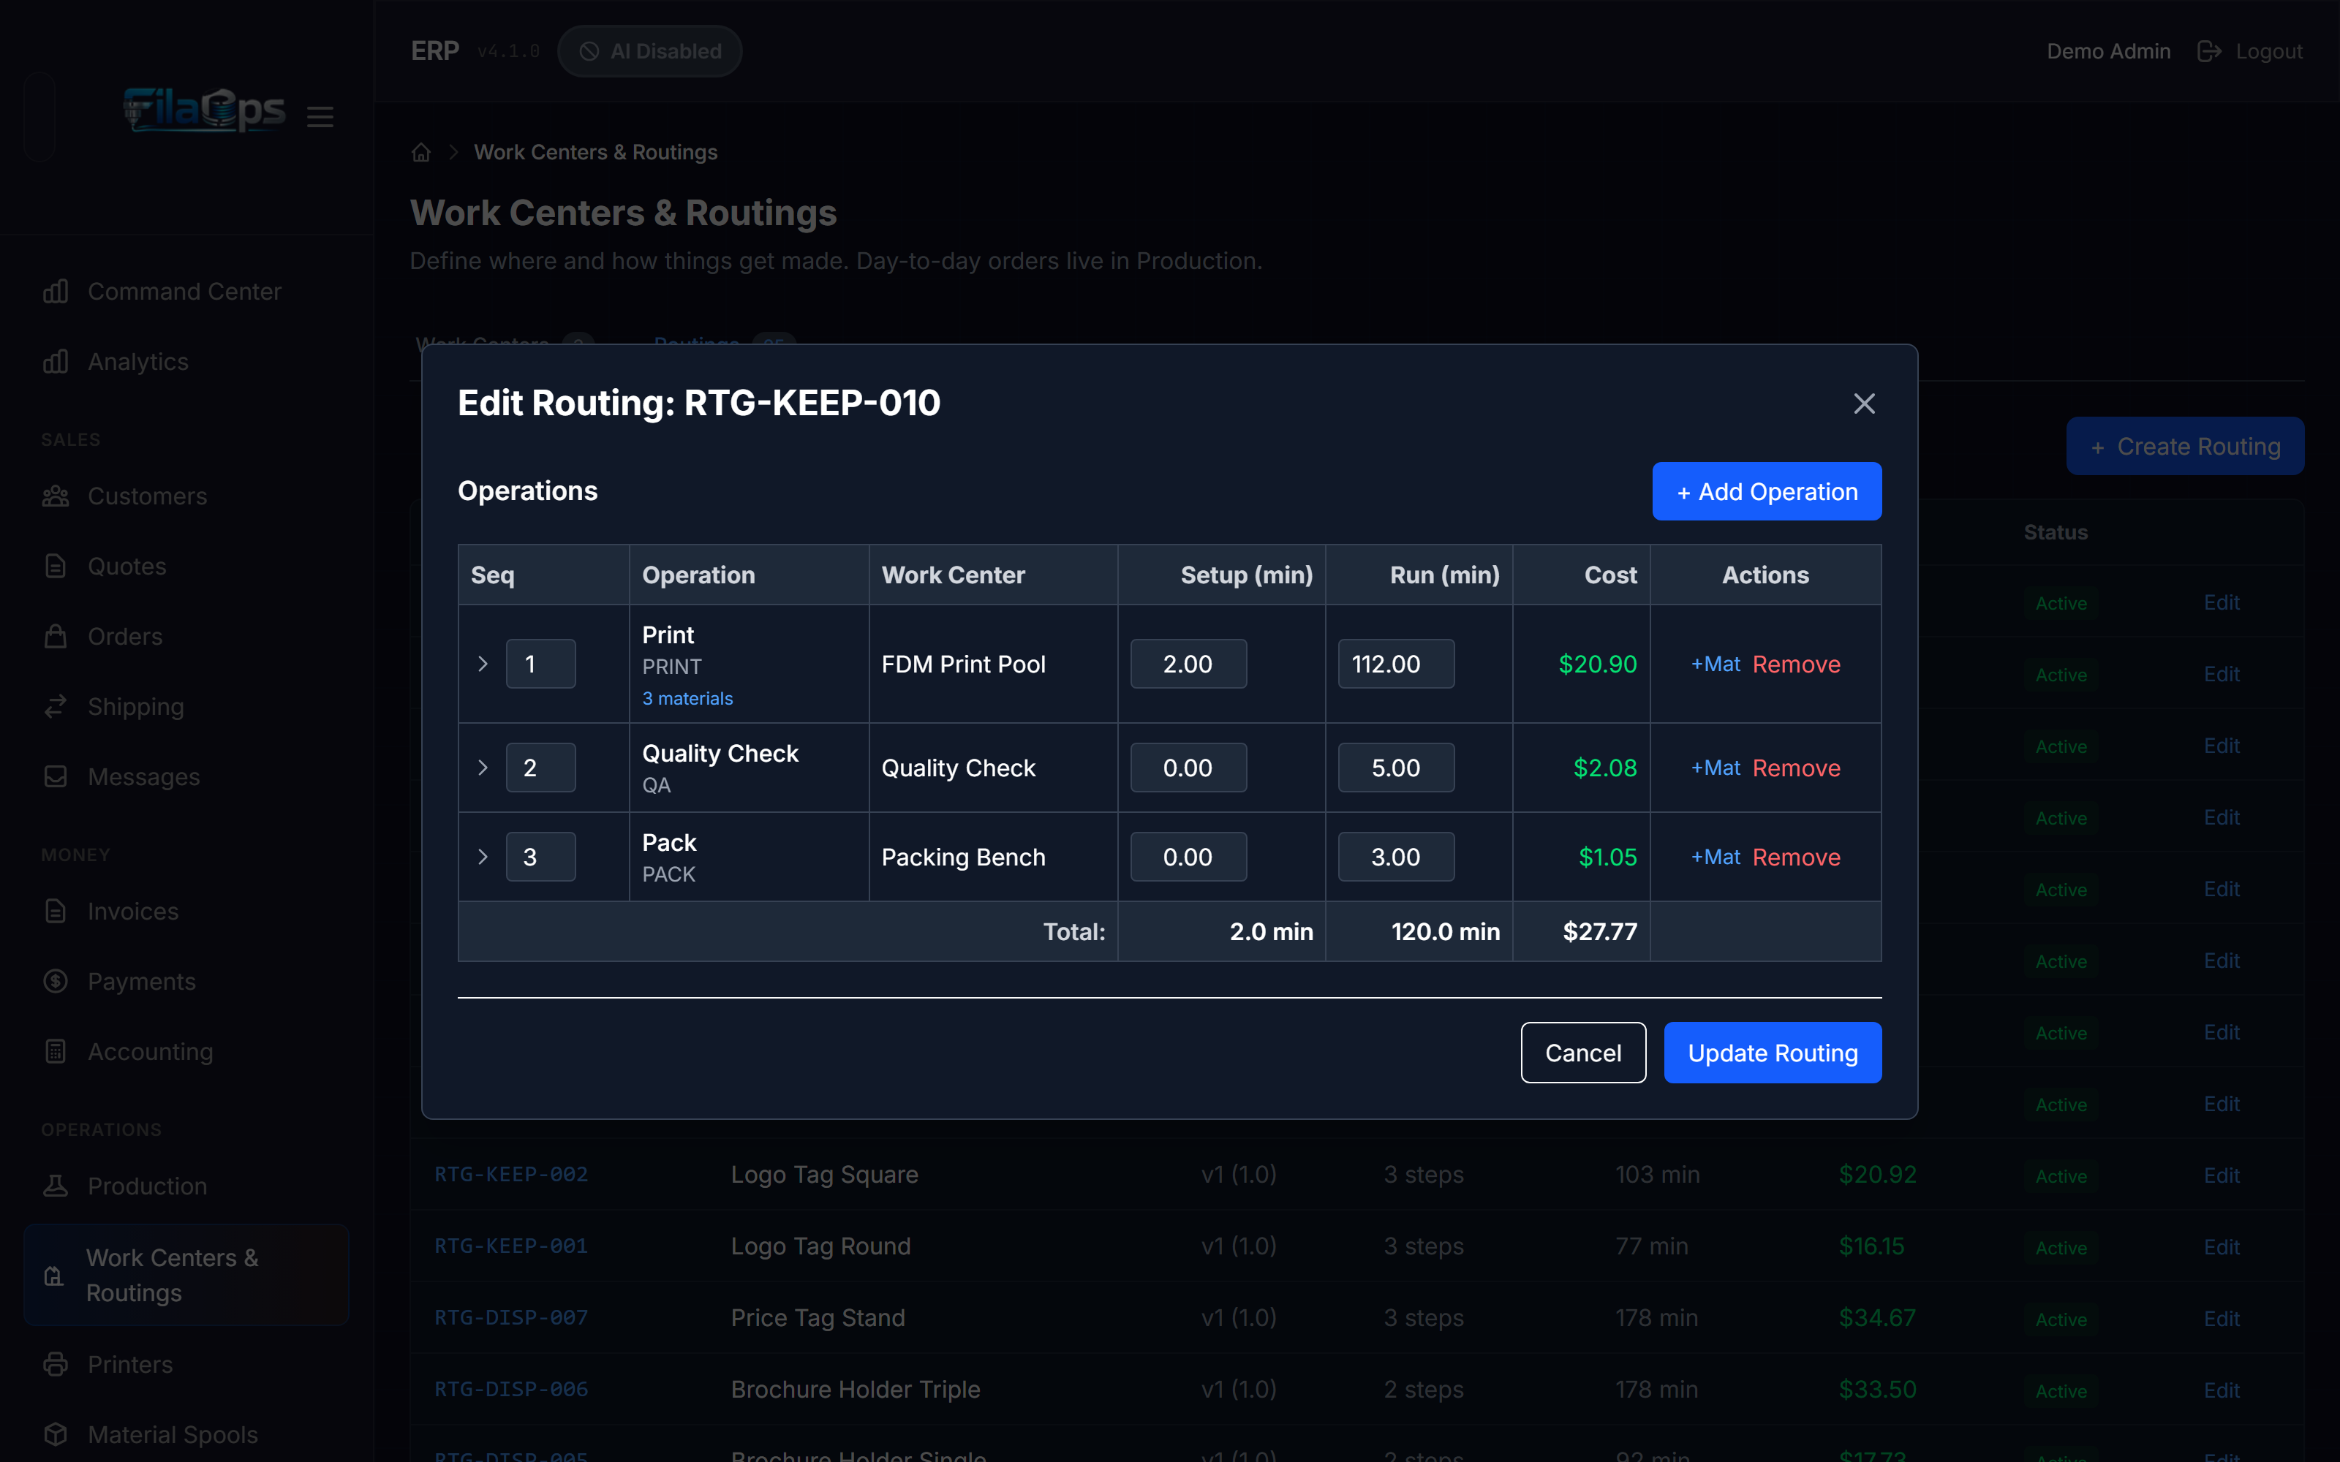Screen dimensions: 2340x1462
Task: Click the Add Operation button
Action: [x=1767, y=491]
